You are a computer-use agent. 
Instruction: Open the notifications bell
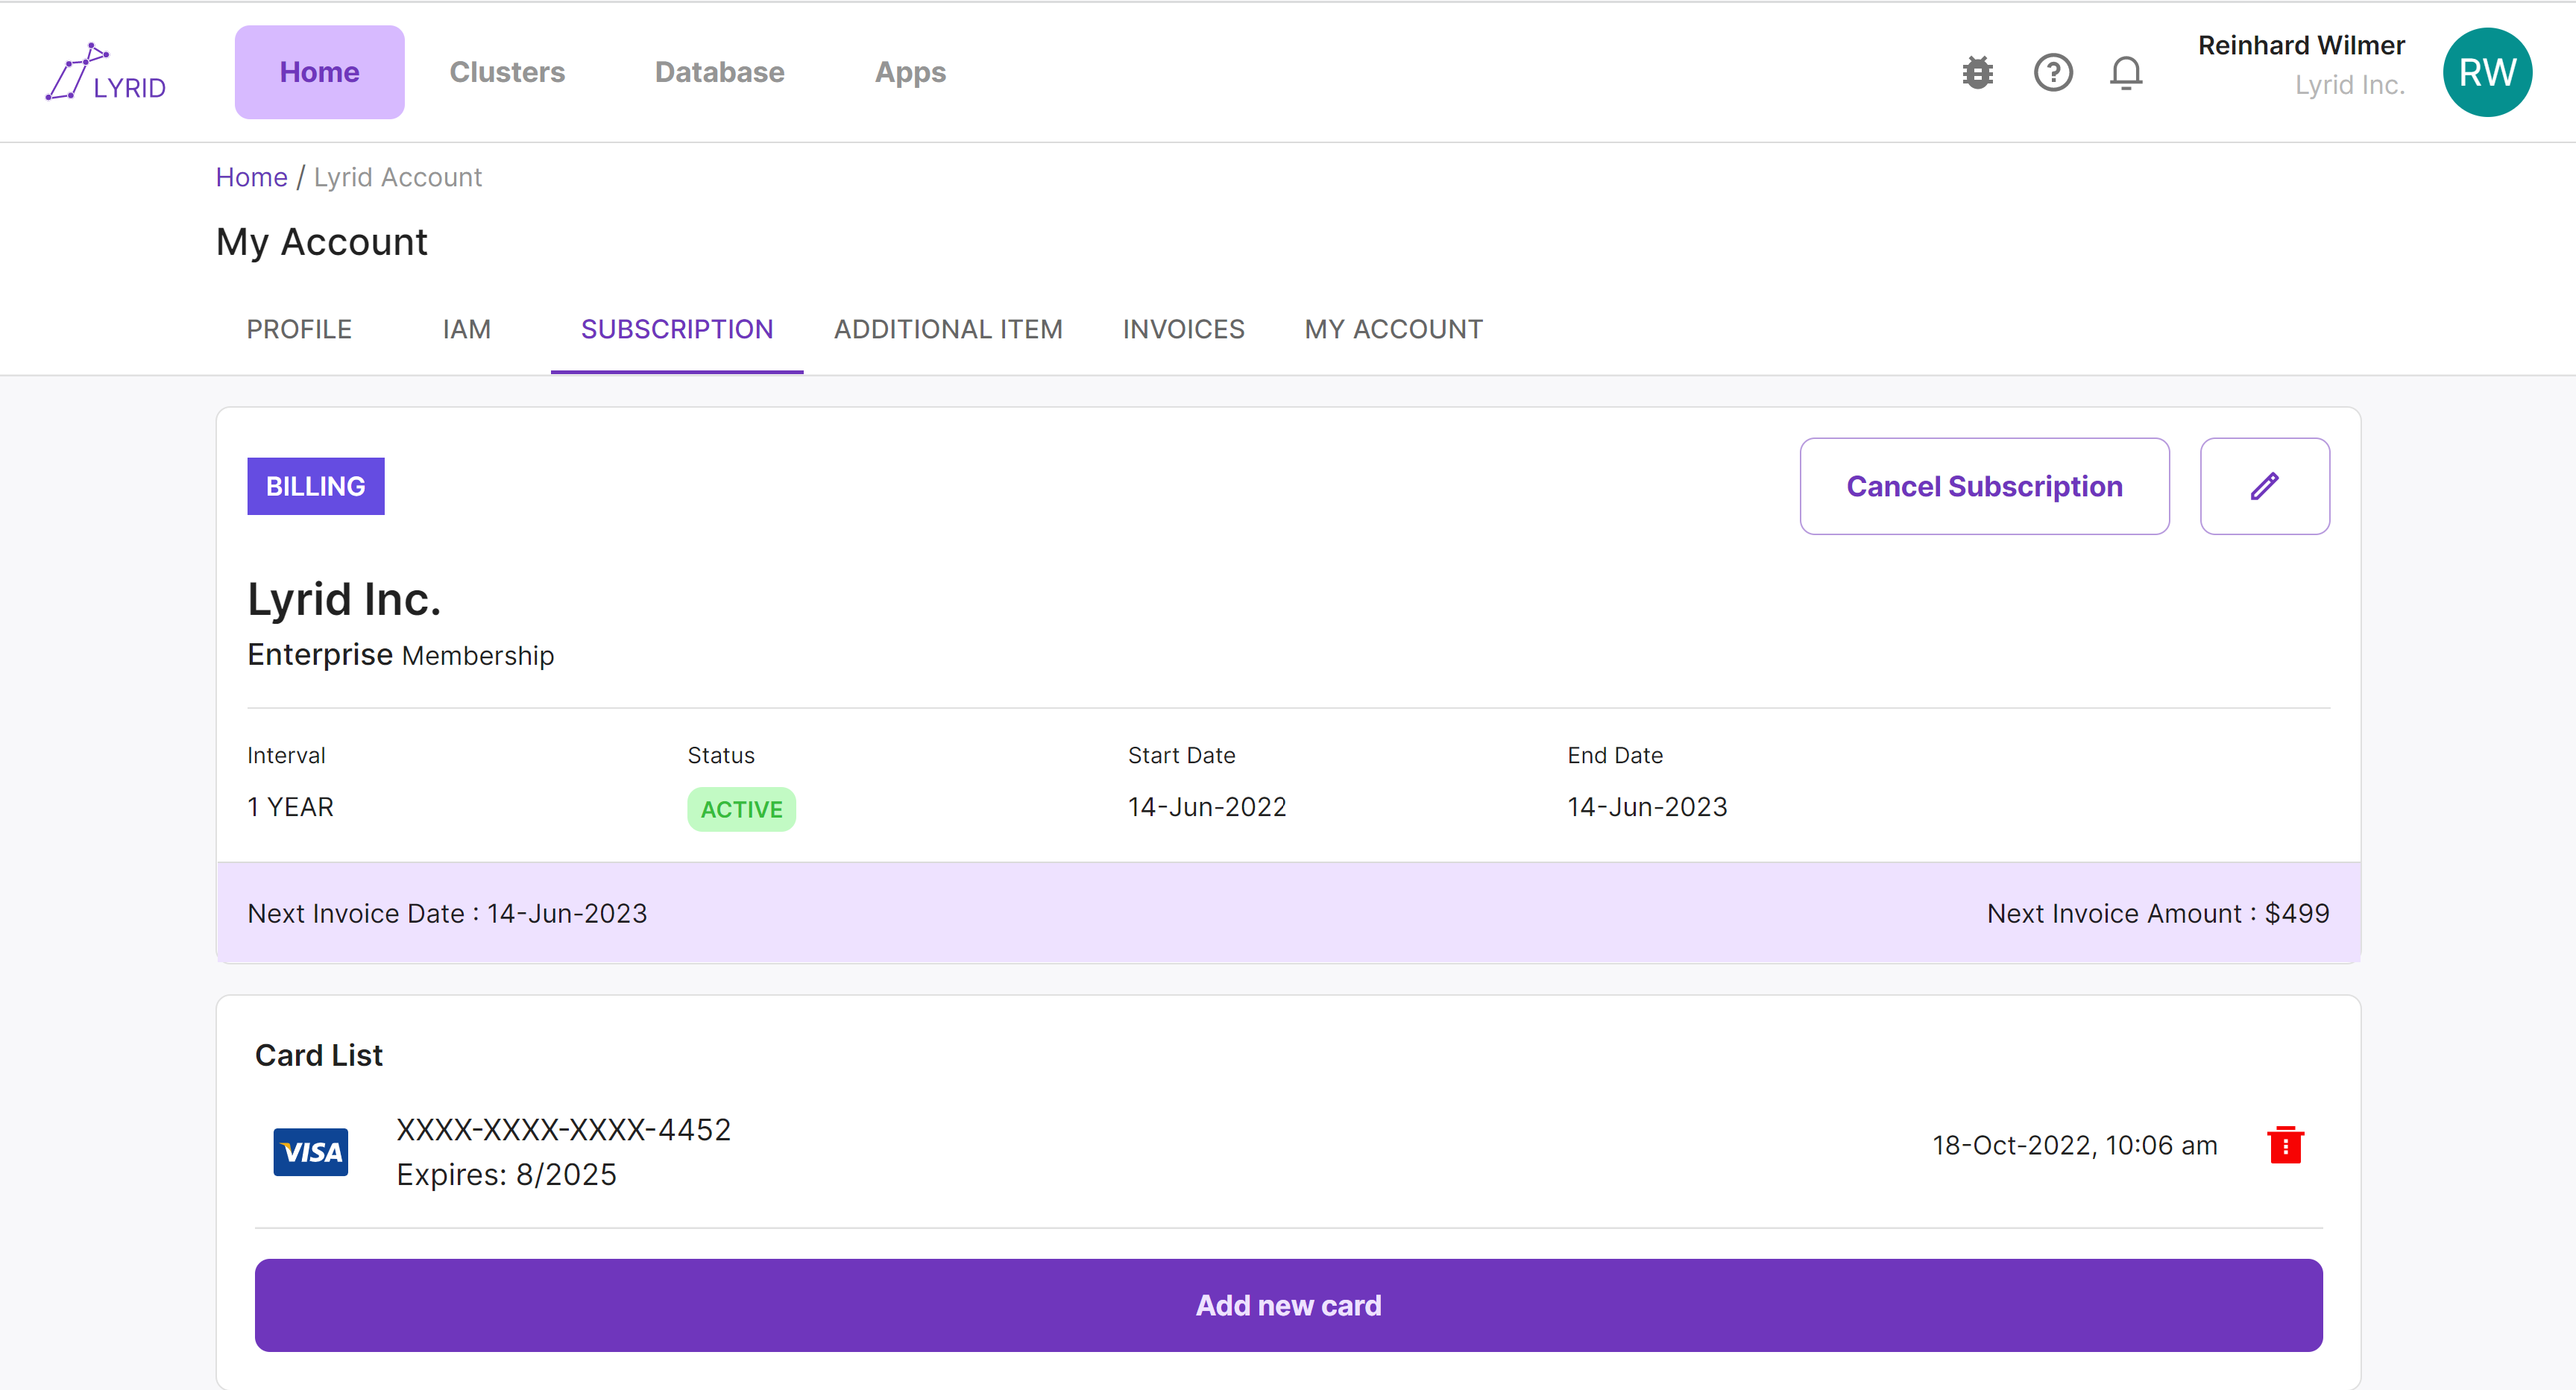tap(2126, 72)
